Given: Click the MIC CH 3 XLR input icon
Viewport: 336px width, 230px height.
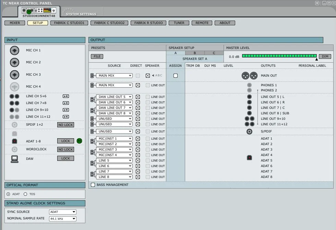Looking at the screenshot, I should click(x=14, y=75).
